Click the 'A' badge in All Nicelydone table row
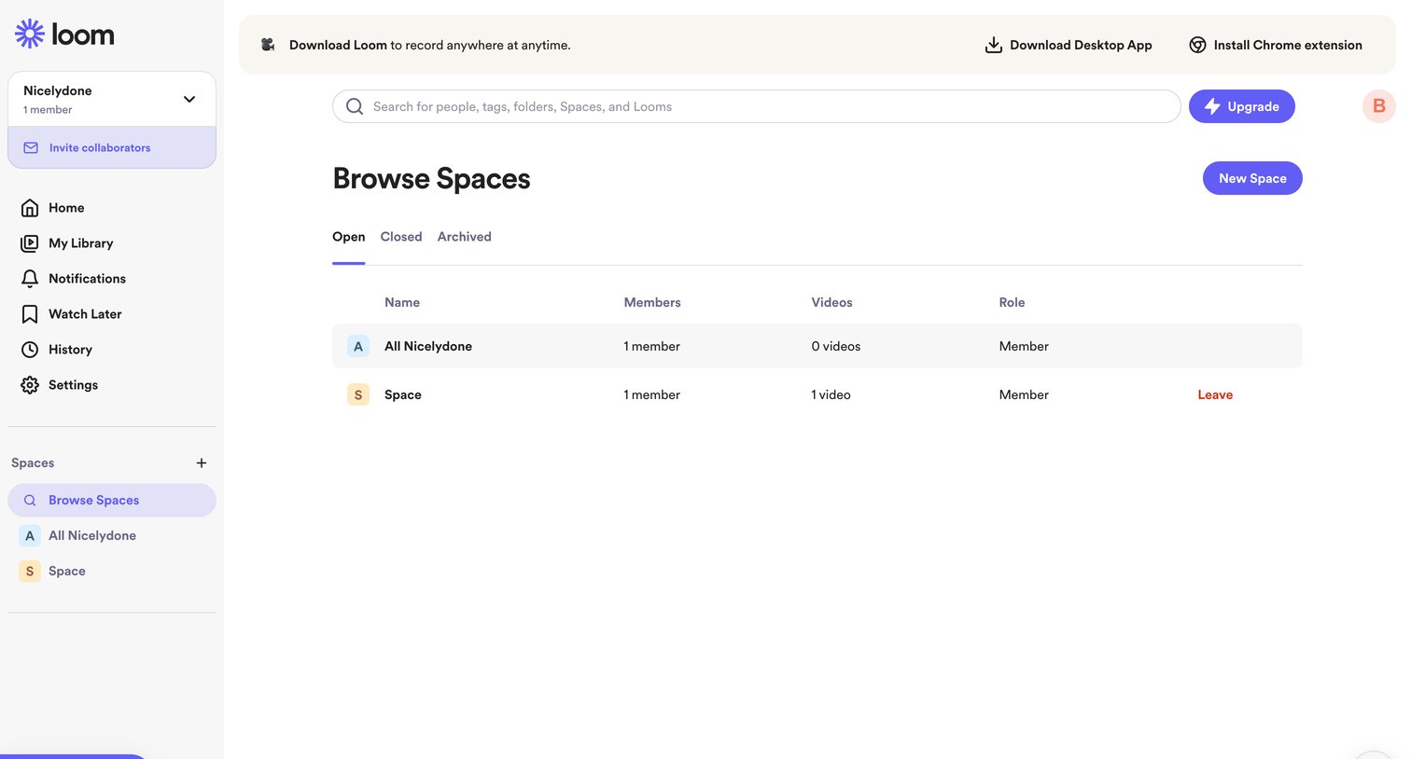 tap(358, 346)
